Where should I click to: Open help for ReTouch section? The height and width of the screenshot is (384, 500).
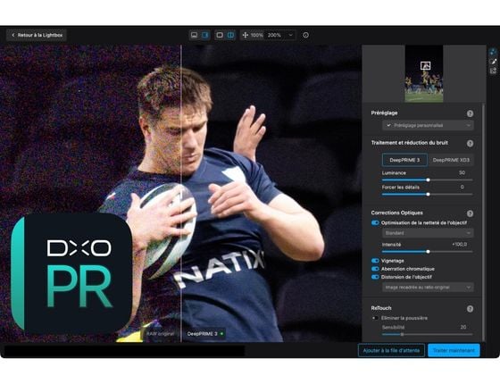pyautogui.click(x=470, y=309)
